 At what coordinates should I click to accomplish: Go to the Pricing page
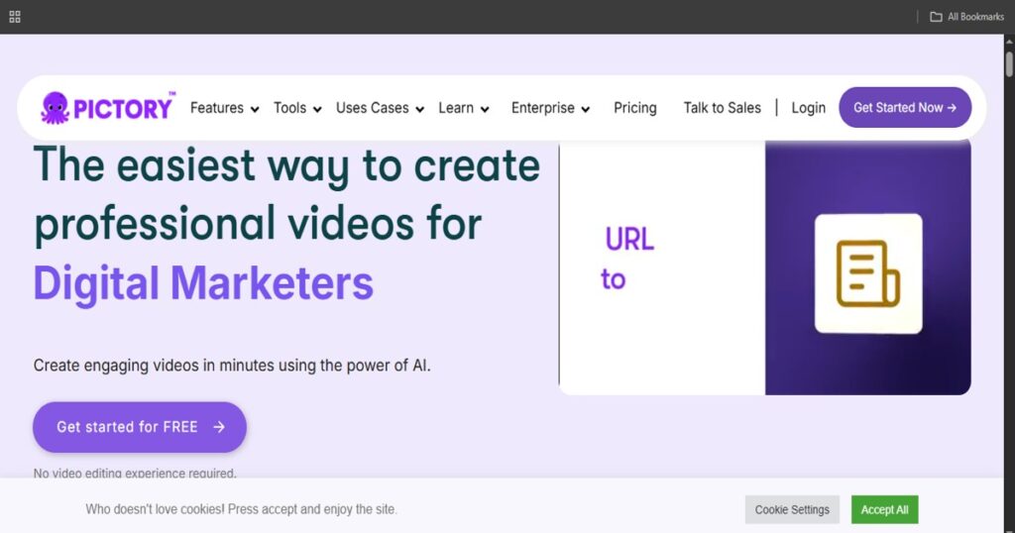tap(635, 108)
